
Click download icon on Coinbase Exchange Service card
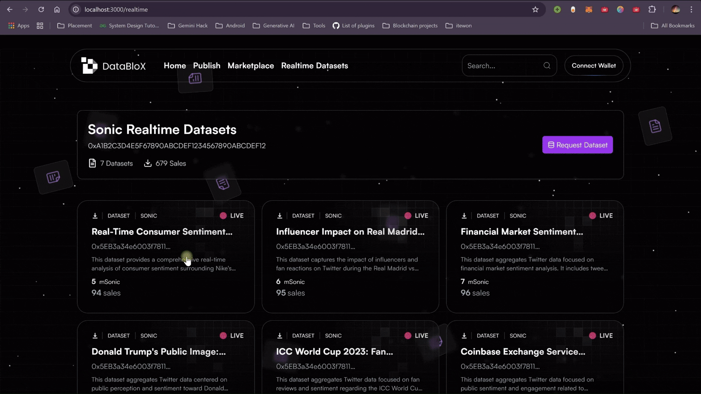(464, 336)
